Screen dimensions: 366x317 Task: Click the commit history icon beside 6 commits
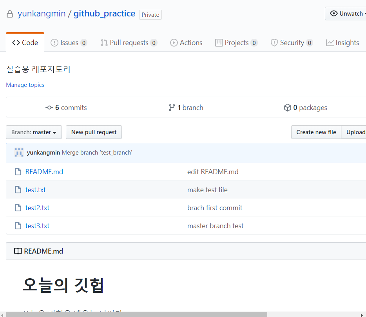point(49,108)
